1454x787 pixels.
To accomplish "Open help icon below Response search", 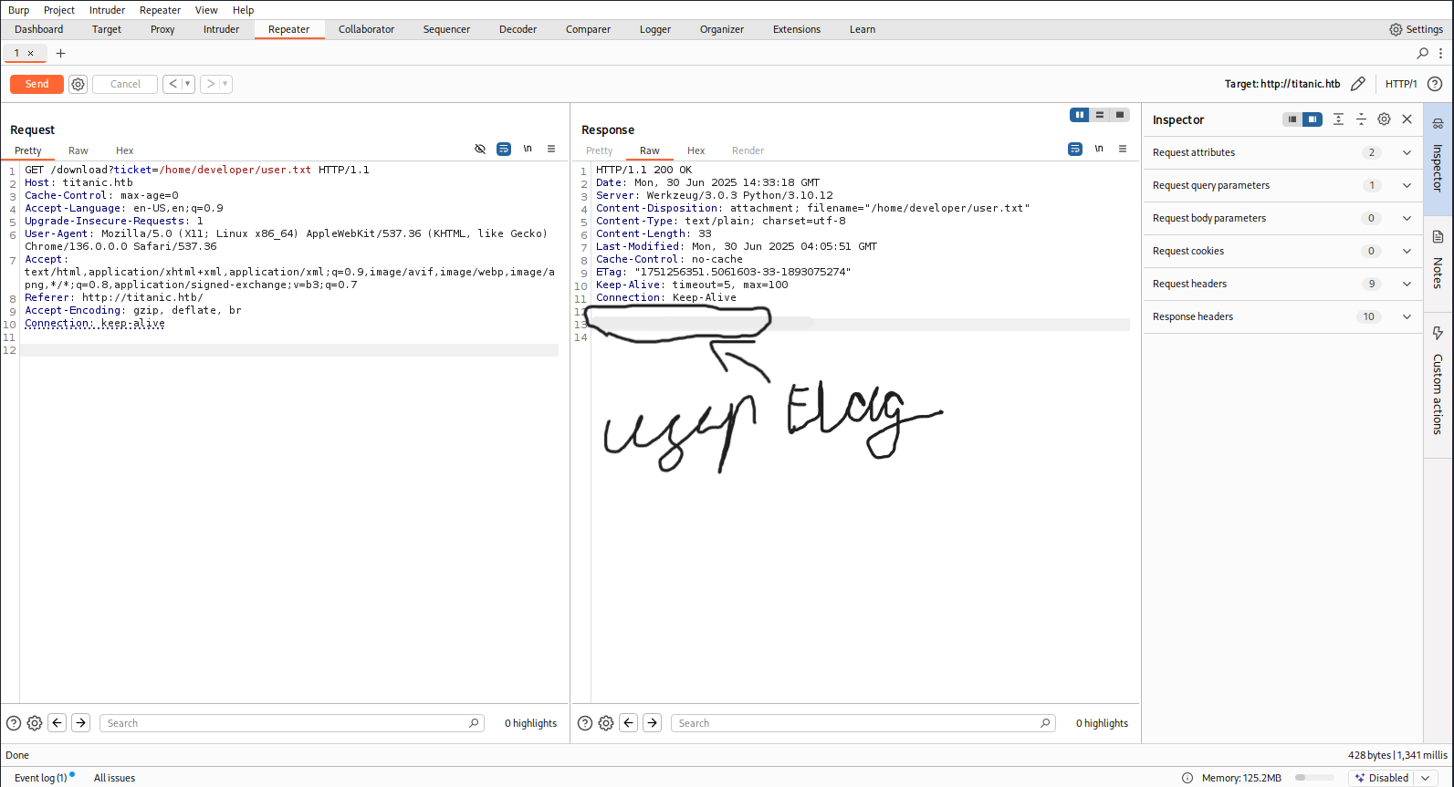I will [585, 723].
